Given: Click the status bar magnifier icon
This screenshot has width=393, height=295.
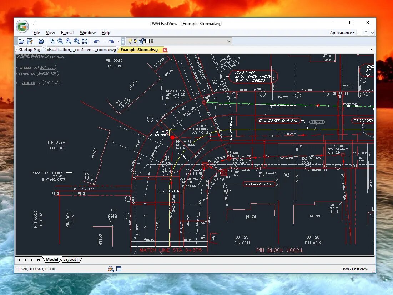Looking at the screenshot, I should [111, 269].
